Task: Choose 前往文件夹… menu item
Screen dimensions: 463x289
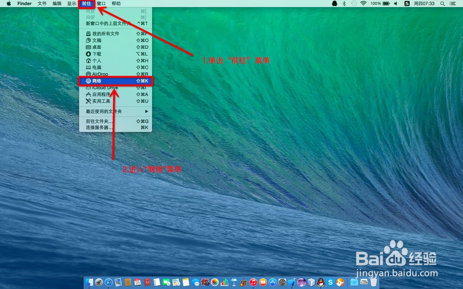Action: click(x=115, y=121)
